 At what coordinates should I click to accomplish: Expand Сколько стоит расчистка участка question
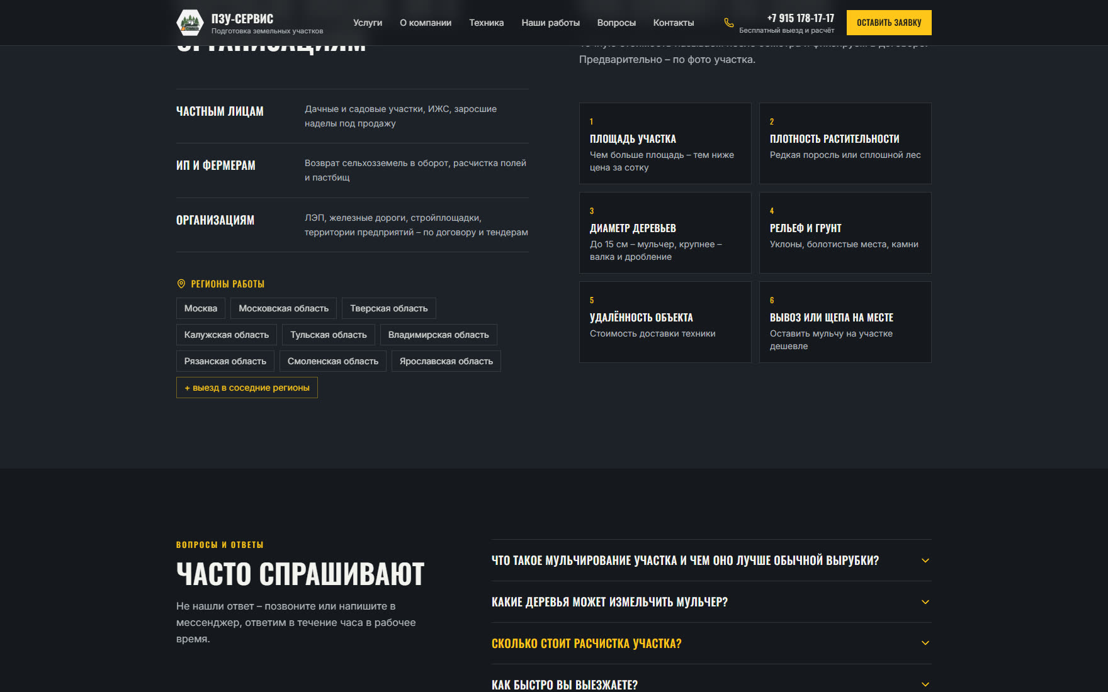pos(711,644)
